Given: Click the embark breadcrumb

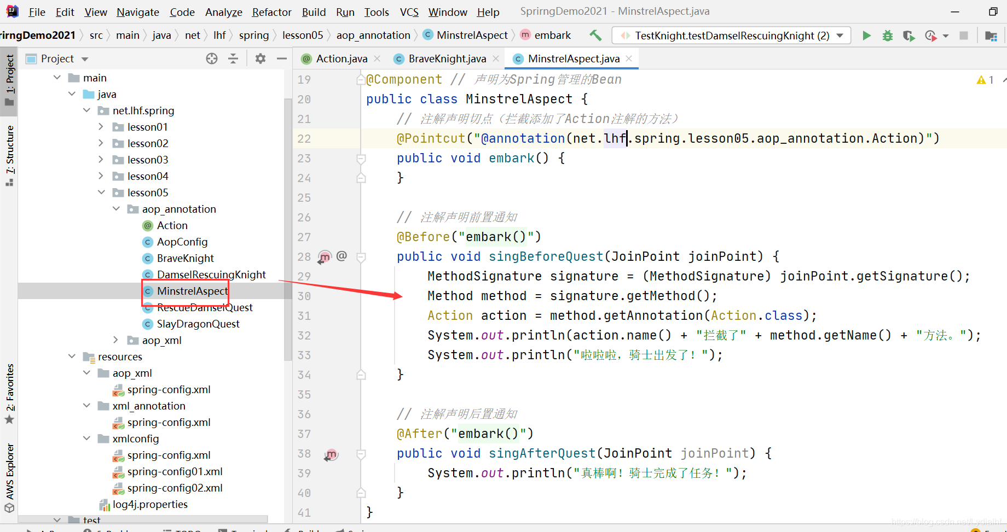Looking at the screenshot, I should pyautogui.click(x=546, y=36).
